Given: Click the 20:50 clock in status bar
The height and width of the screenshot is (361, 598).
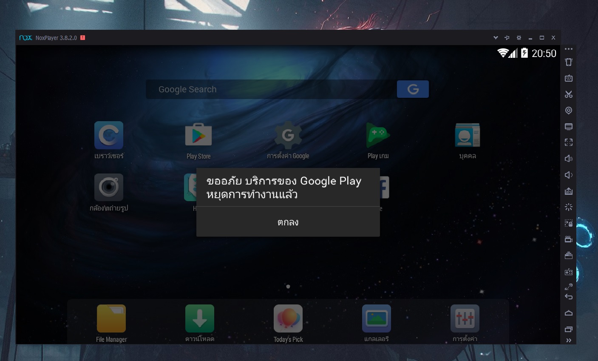Looking at the screenshot, I should click(544, 53).
